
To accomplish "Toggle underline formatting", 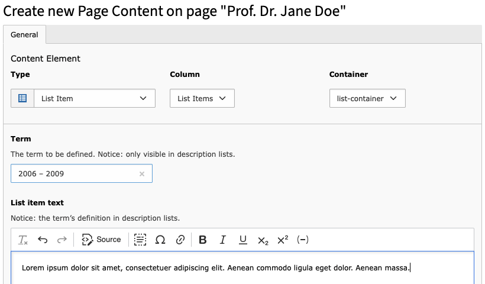I will pyautogui.click(x=243, y=240).
